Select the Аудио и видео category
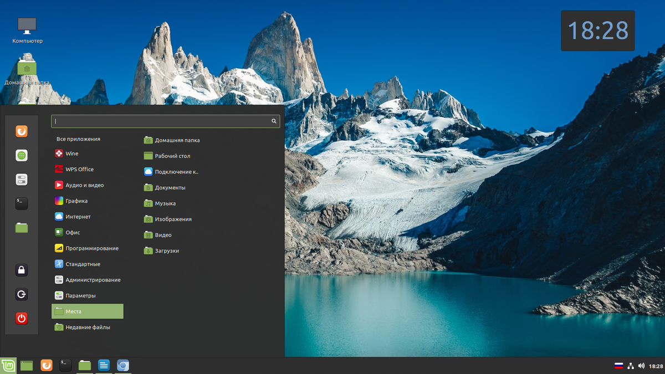665x374 pixels. tap(88, 185)
